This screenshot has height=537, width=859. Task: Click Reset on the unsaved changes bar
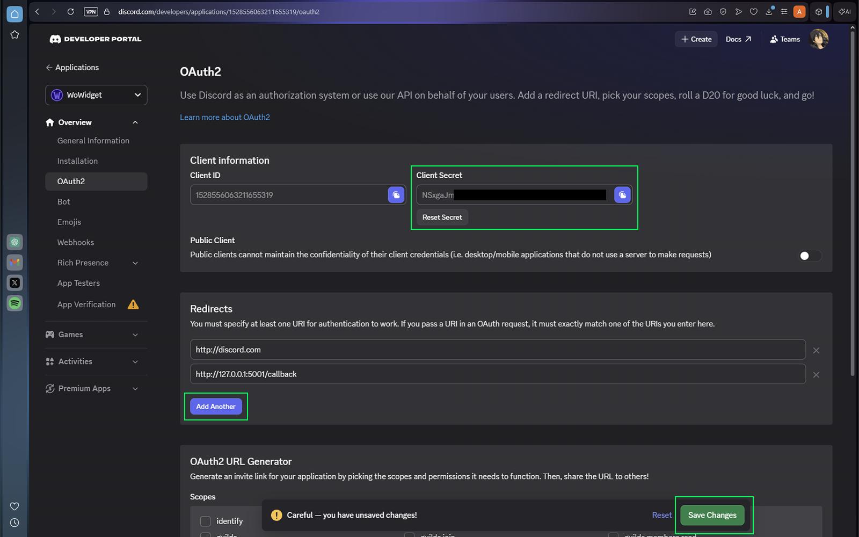point(662,515)
